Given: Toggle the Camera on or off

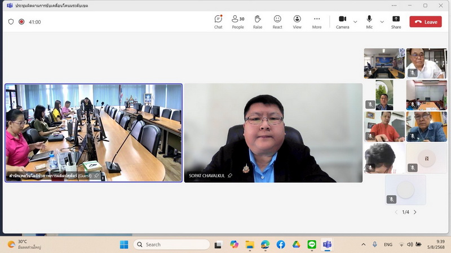Looking at the screenshot, I should (x=342, y=21).
